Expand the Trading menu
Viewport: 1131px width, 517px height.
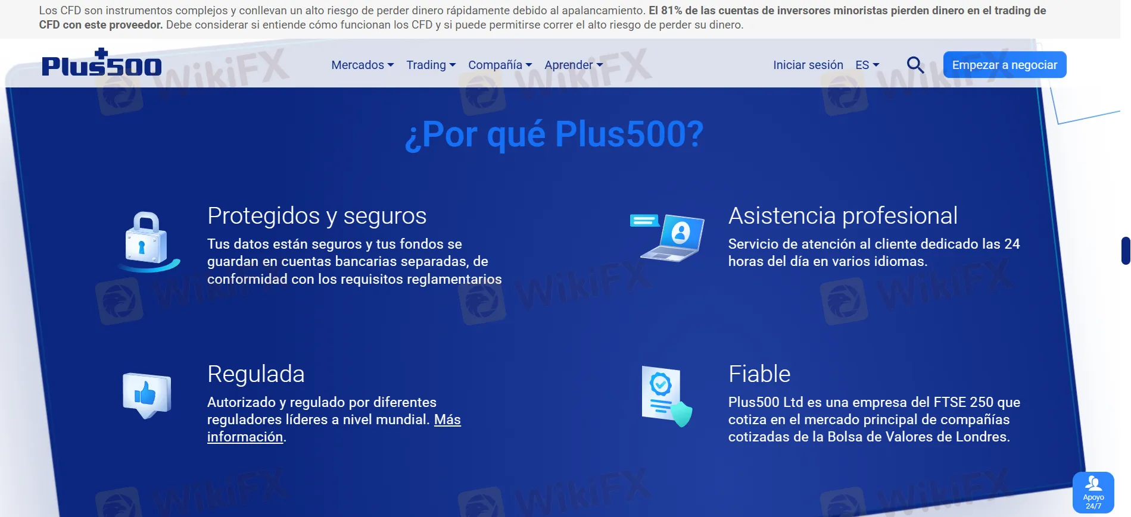coord(431,65)
